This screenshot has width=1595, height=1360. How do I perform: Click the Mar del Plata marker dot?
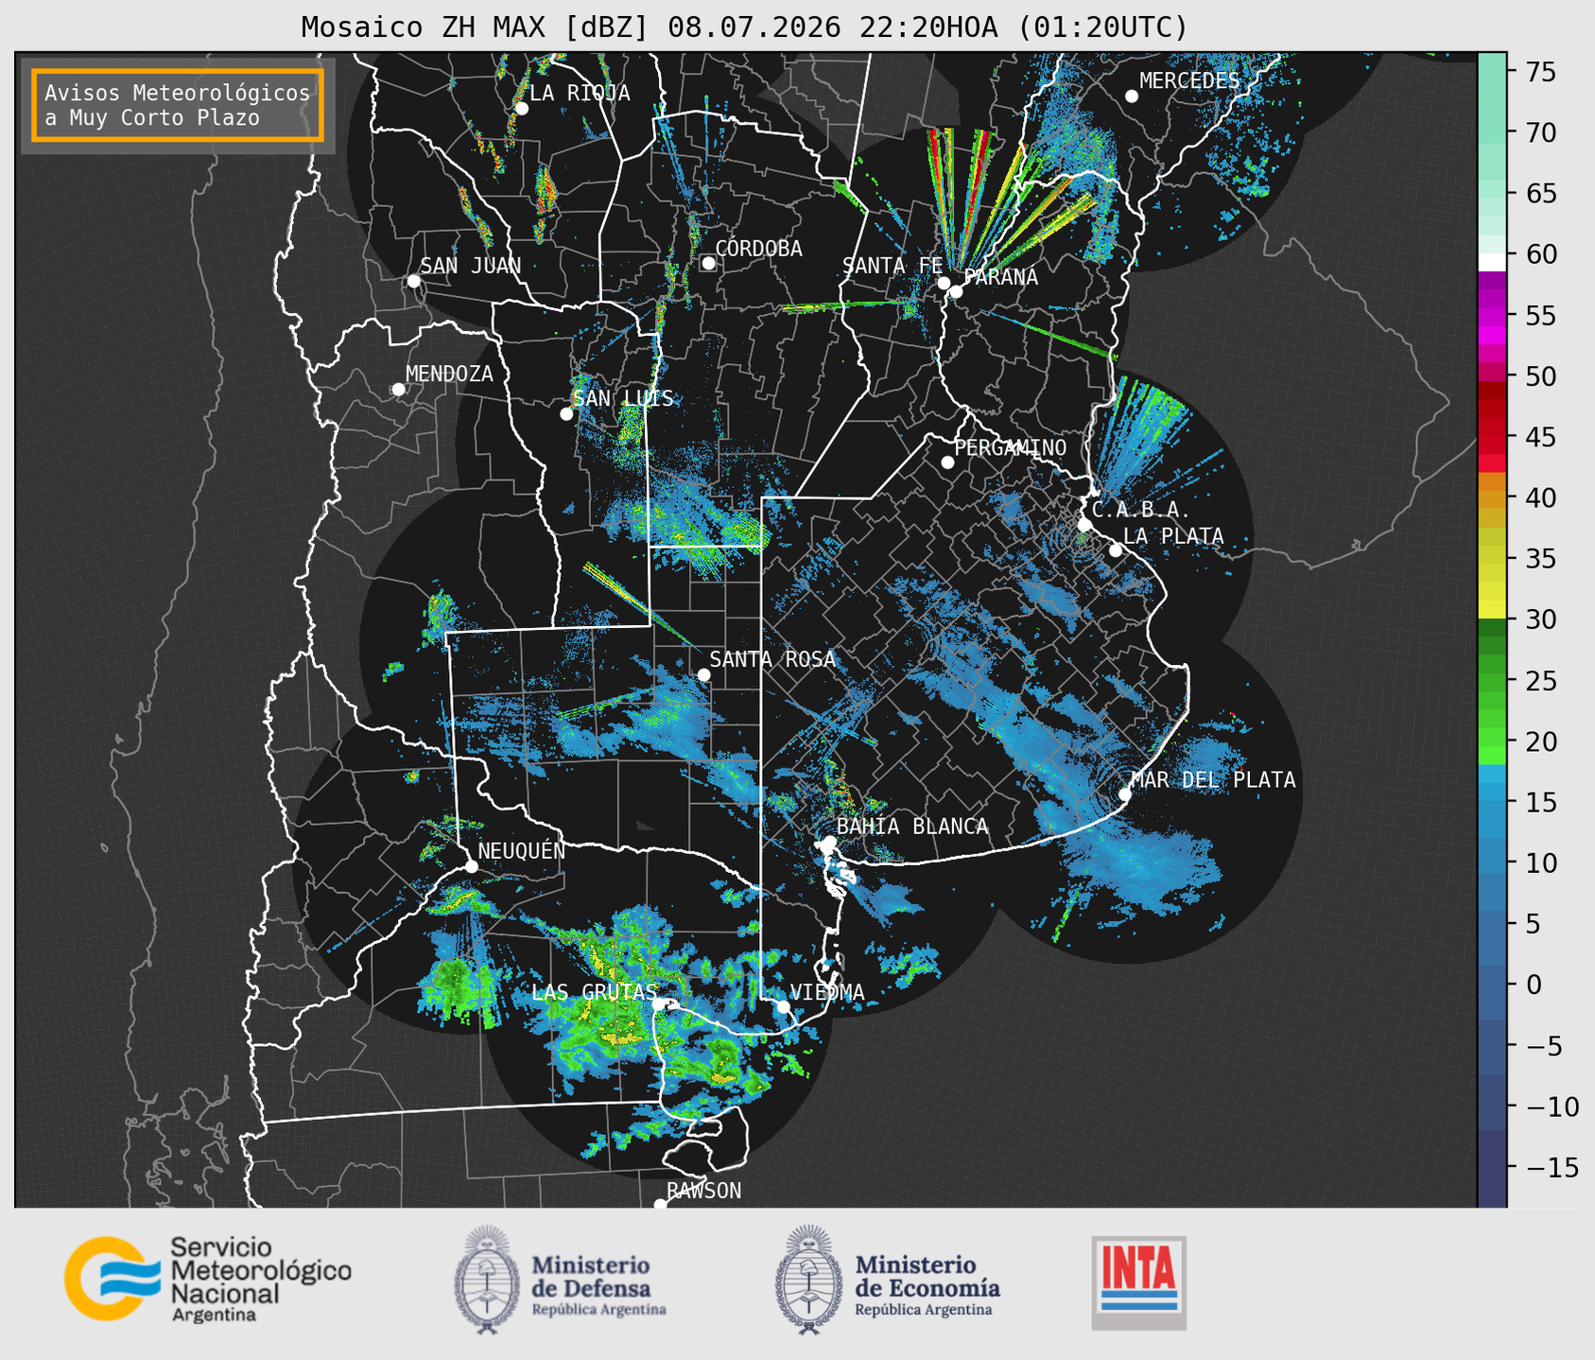1125,793
